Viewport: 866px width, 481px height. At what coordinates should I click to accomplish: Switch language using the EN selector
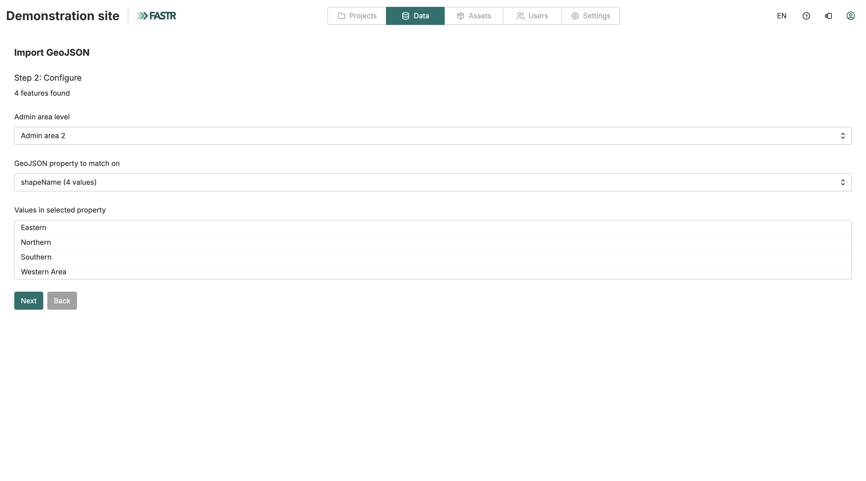(782, 16)
